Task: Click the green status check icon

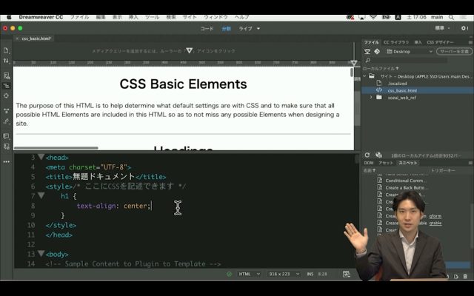Action: point(230,274)
